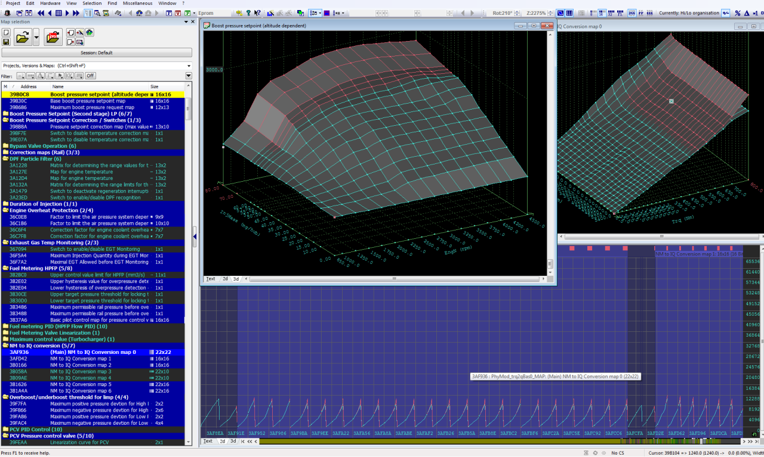The image size is (764, 457).
Task: Sort the map list by Address column
Action: [x=29, y=86]
